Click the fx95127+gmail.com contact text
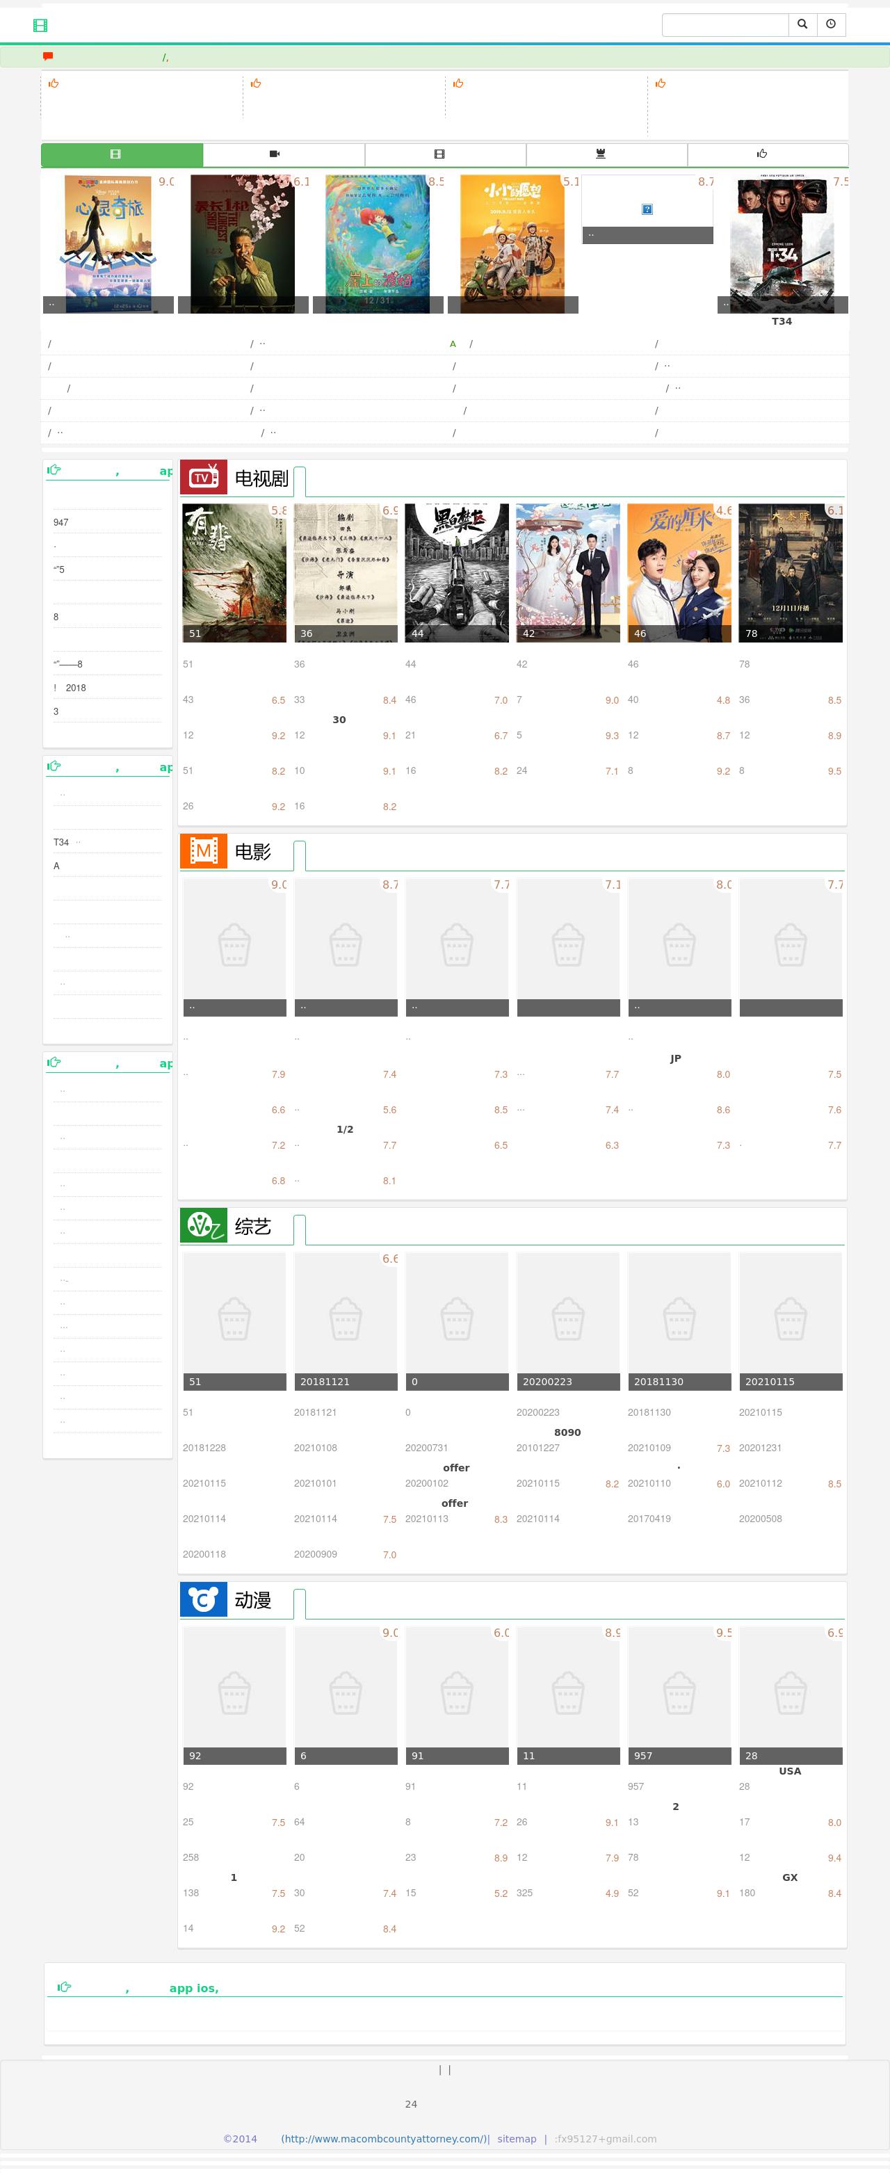This screenshot has height=2173, width=890. click(x=606, y=2138)
